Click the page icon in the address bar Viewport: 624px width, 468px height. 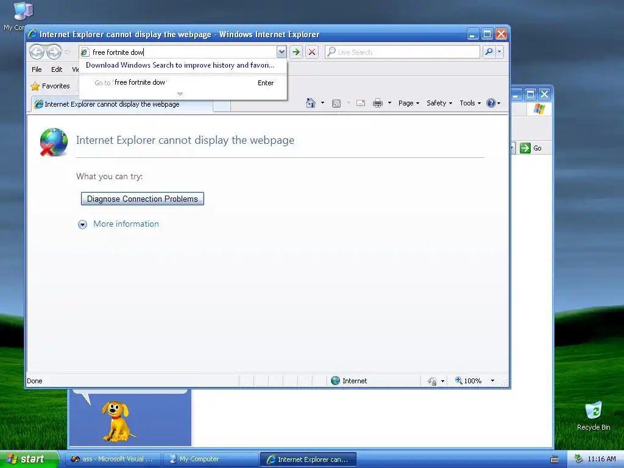tap(85, 52)
